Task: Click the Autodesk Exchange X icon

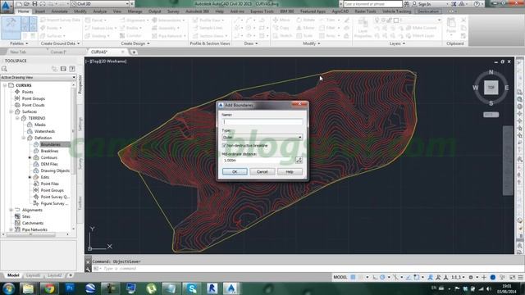Action: tap(454, 4)
